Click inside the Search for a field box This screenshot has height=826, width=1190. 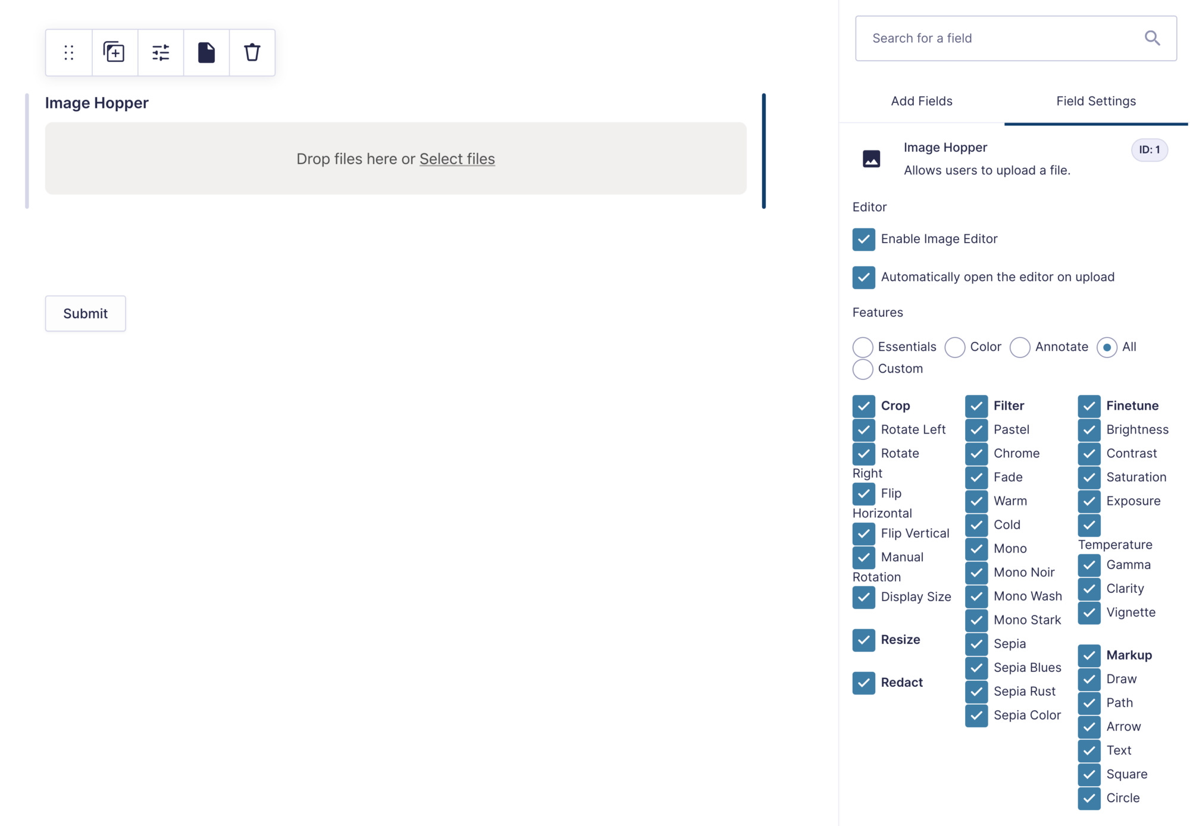click(982, 37)
